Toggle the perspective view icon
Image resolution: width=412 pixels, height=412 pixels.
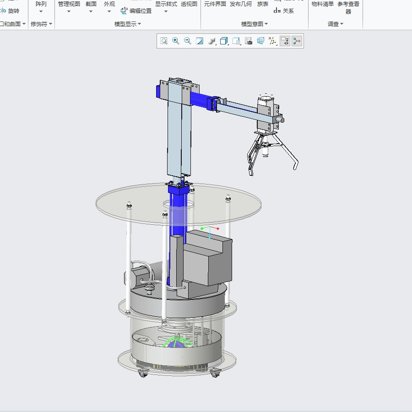(260, 41)
